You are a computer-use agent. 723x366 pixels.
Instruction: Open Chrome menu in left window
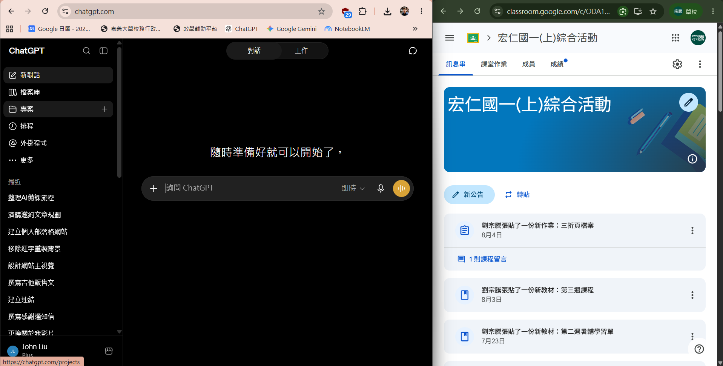click(421, 11)
